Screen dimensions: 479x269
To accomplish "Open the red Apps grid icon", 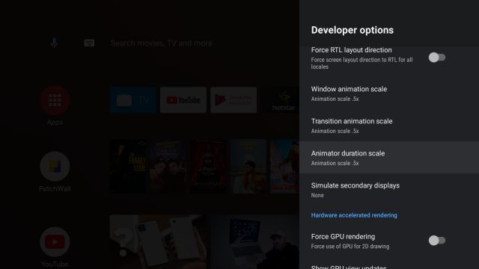I will 55,100.
